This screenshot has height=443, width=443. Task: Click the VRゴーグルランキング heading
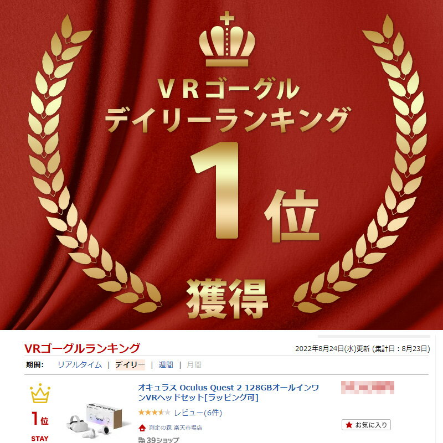click(82, 348)
